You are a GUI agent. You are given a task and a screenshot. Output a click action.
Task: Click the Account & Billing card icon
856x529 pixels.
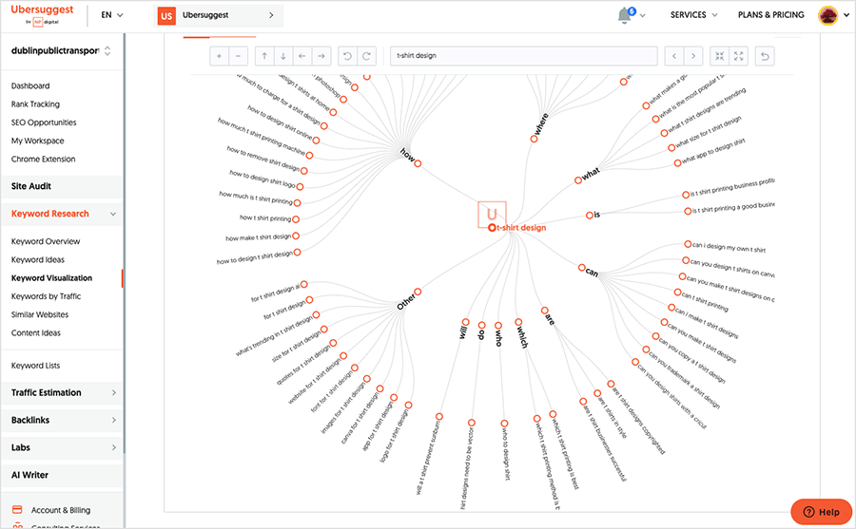[x=17, y=510]
